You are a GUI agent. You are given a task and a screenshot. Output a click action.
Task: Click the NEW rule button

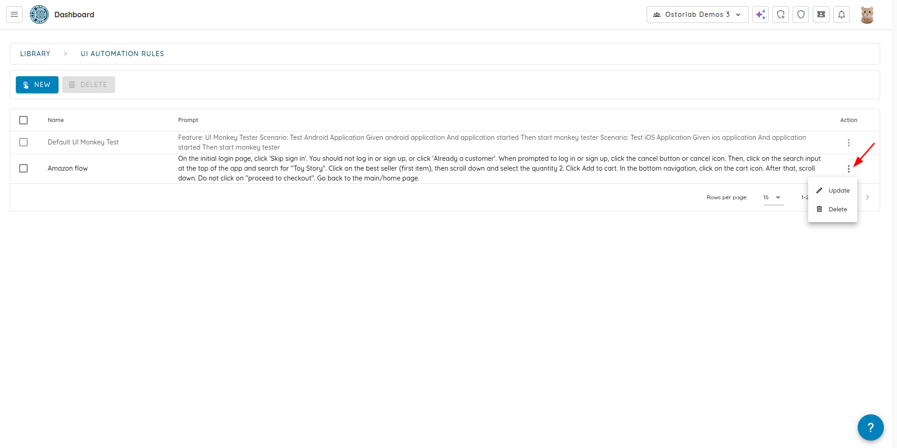tap(37, 85)
